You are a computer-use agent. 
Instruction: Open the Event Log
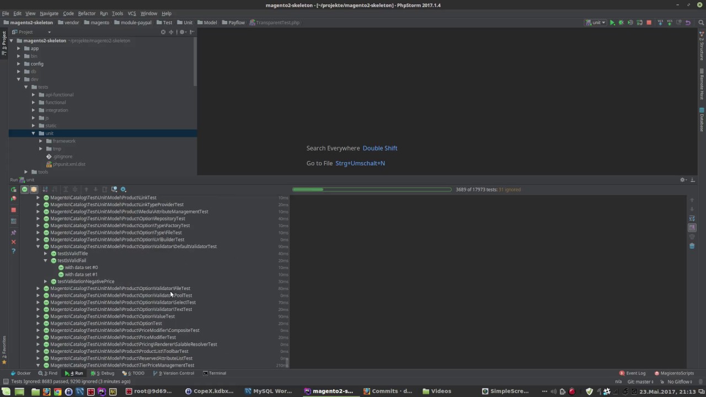[633, 373]
